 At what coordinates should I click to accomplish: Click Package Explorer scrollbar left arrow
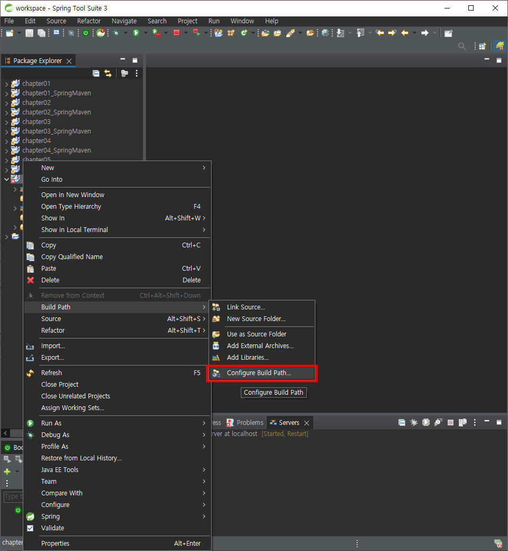pyautogui.click(x=5, y=433)
